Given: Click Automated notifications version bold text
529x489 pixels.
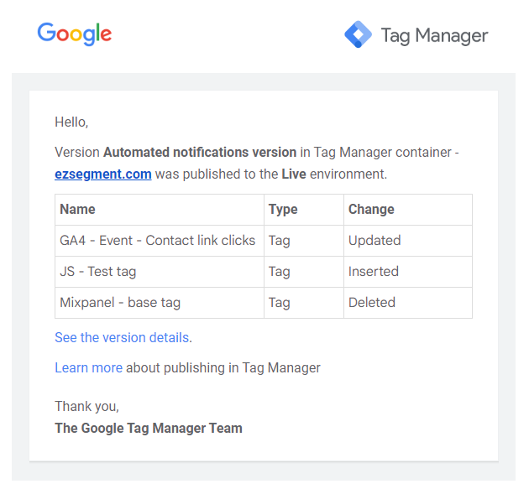Looking at the screenshot, I should tap(200, 153).
